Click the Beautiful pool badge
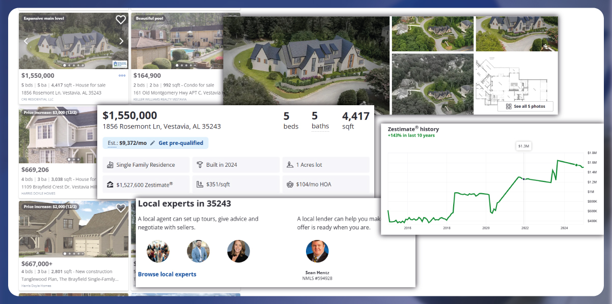612x304 pixels. [151, 18]
